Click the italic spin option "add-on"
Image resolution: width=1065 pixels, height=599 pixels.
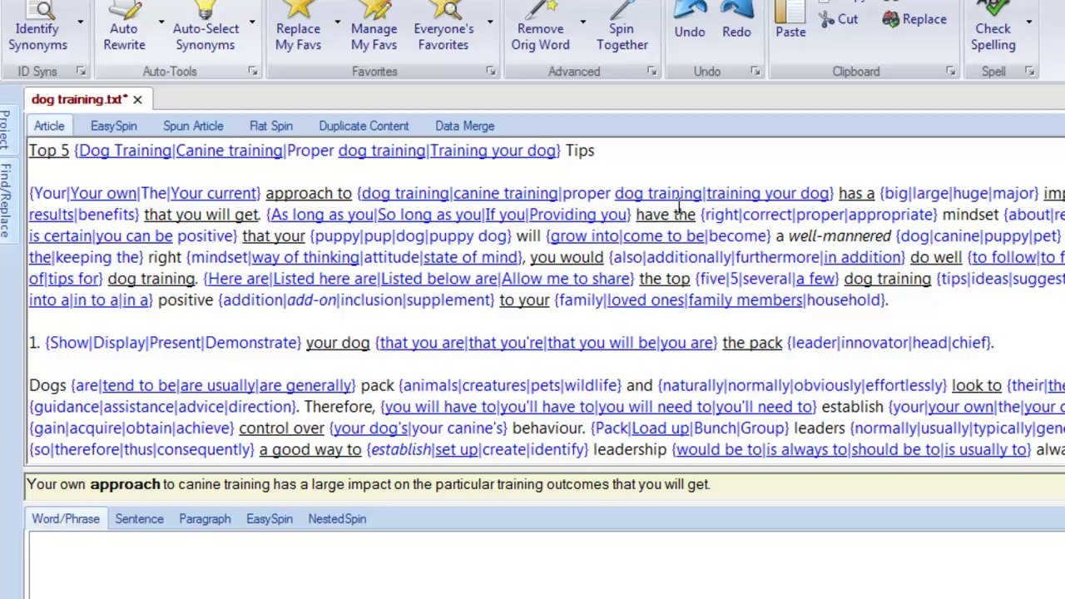pos(311,300)
